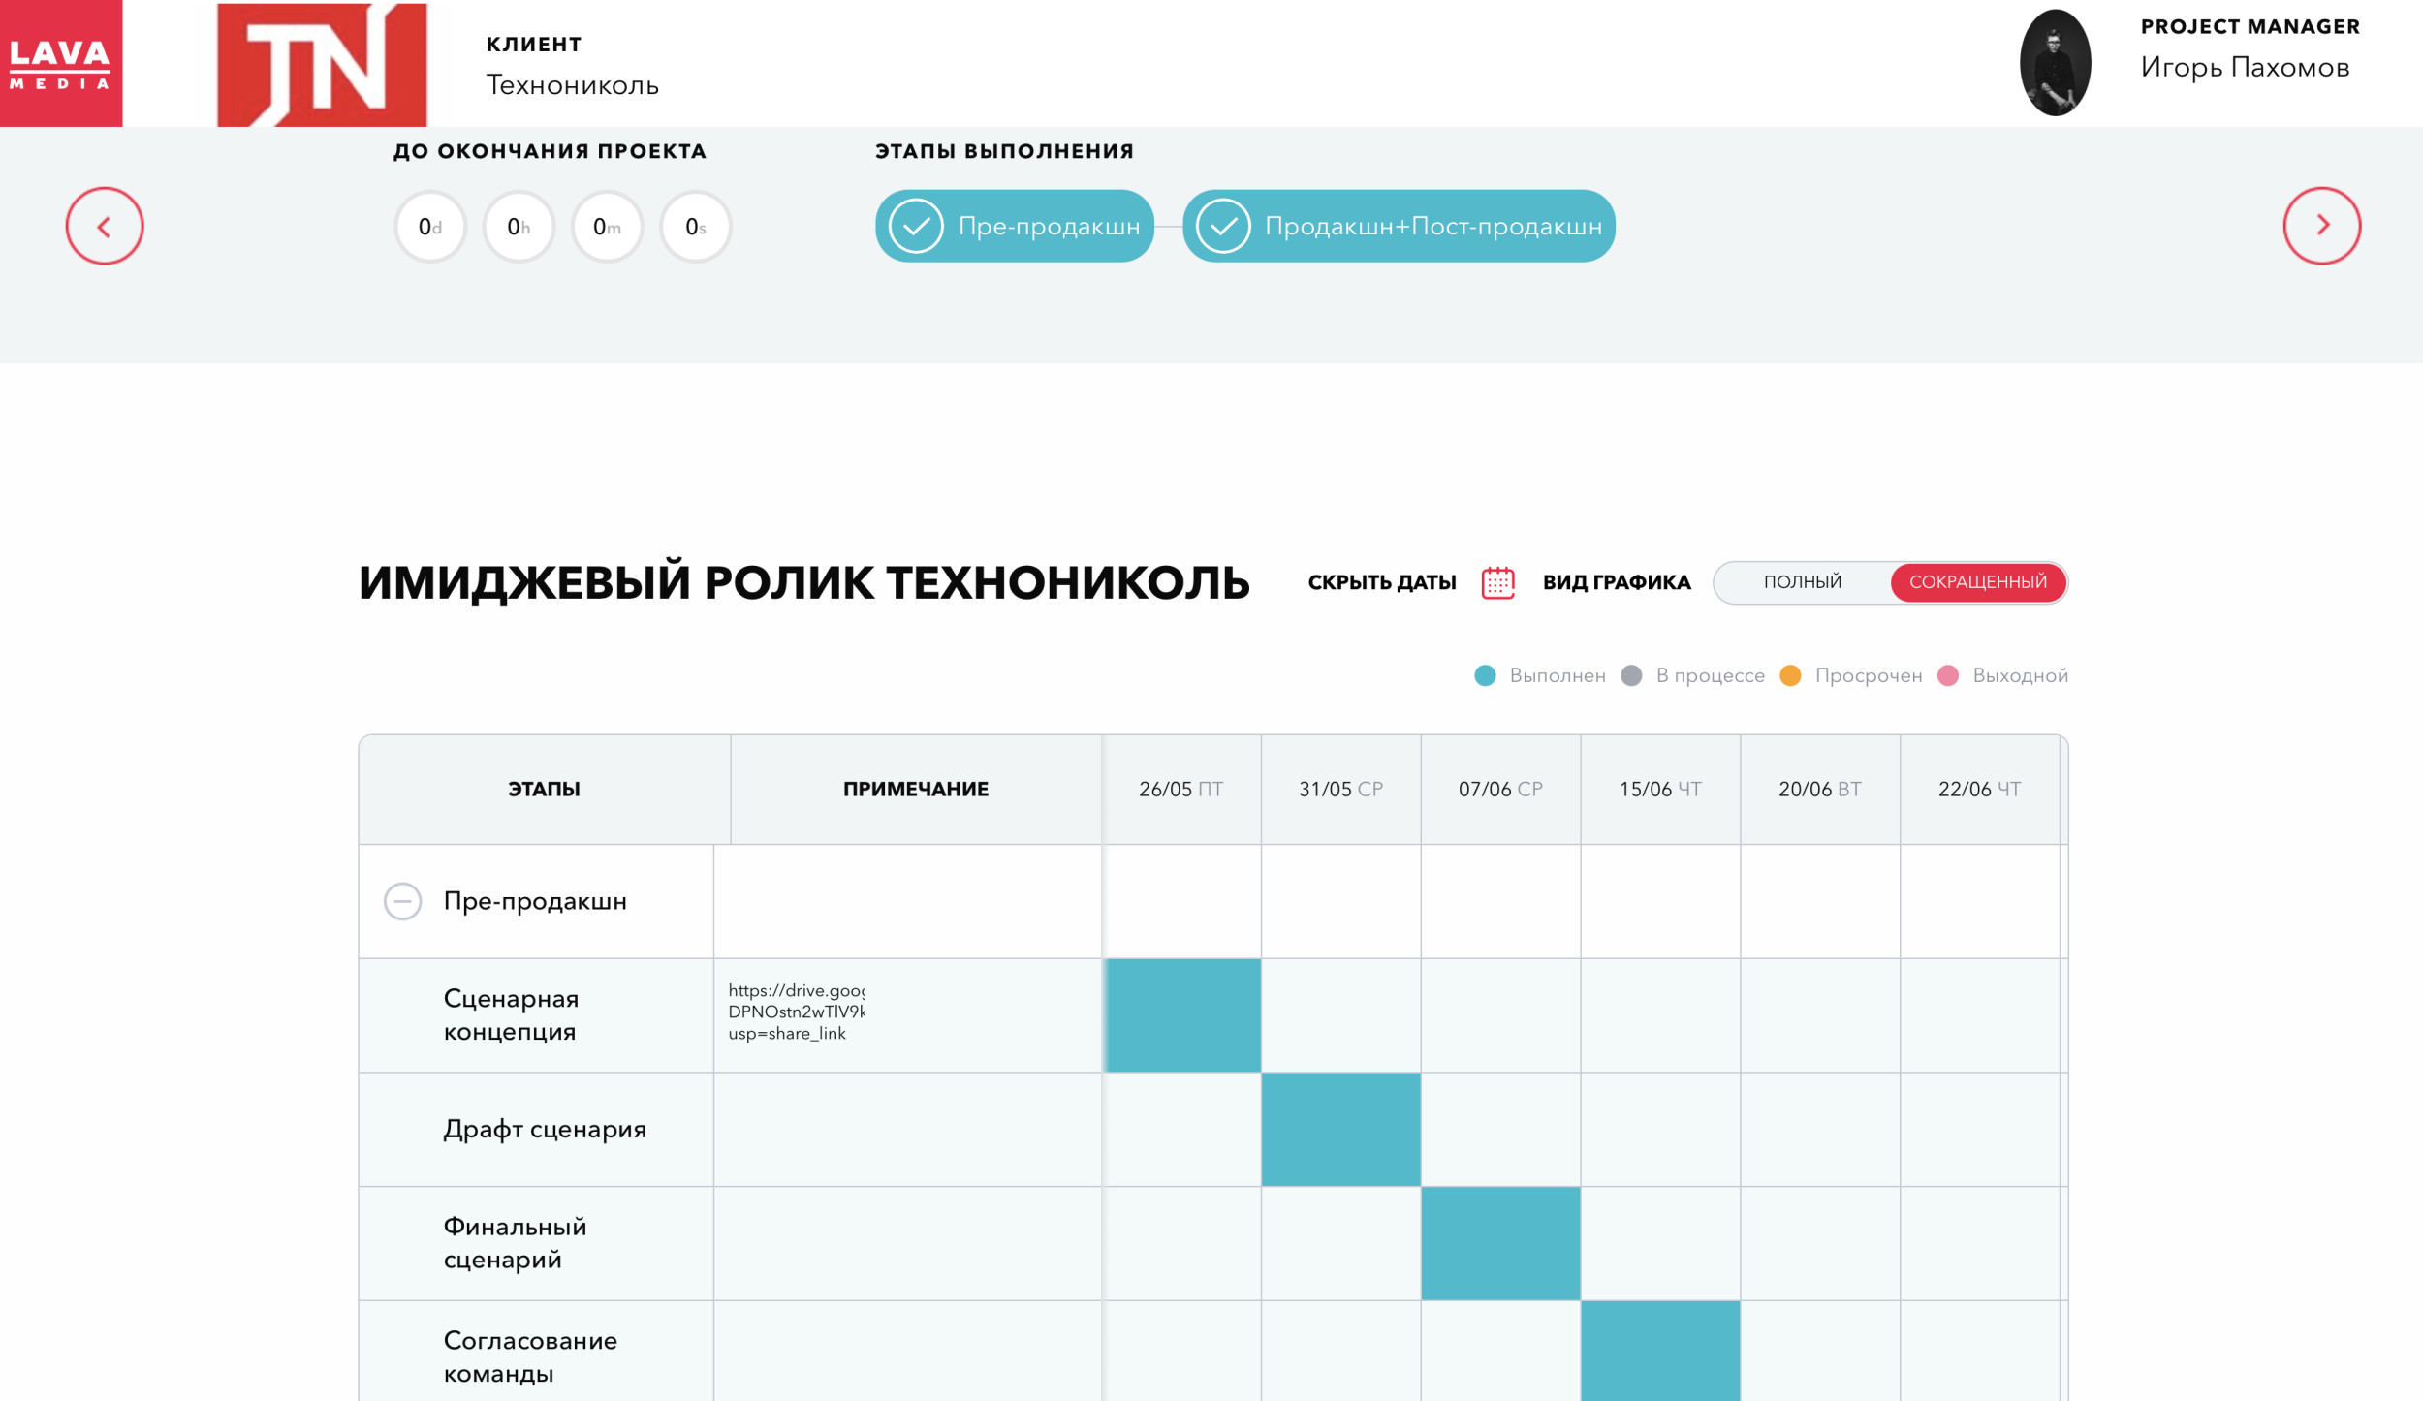Click the LAVA Media logo
Image resolution: width=2423 pixels, height=1401 pixels.
pyautogui.click(x=60, y=63)
